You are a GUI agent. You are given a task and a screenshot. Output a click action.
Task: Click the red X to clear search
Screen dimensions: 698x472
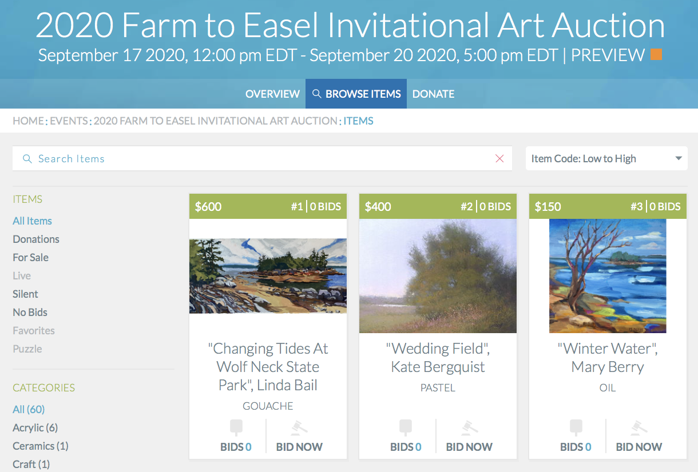point(499,159)
